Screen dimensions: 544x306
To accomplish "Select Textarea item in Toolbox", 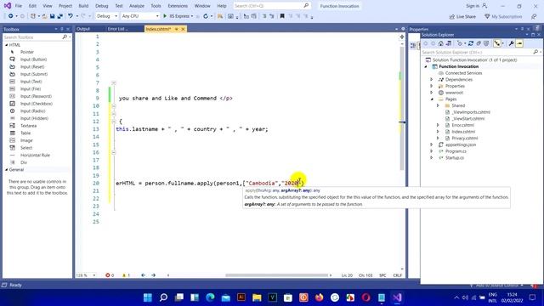I will 28,126.
